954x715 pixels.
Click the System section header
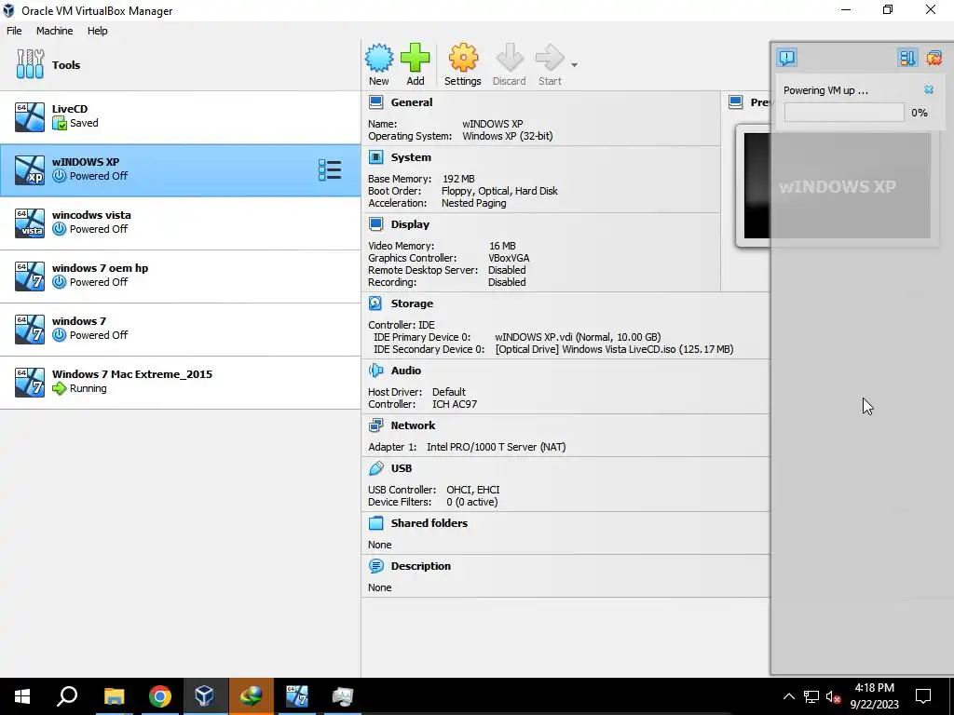411,157
